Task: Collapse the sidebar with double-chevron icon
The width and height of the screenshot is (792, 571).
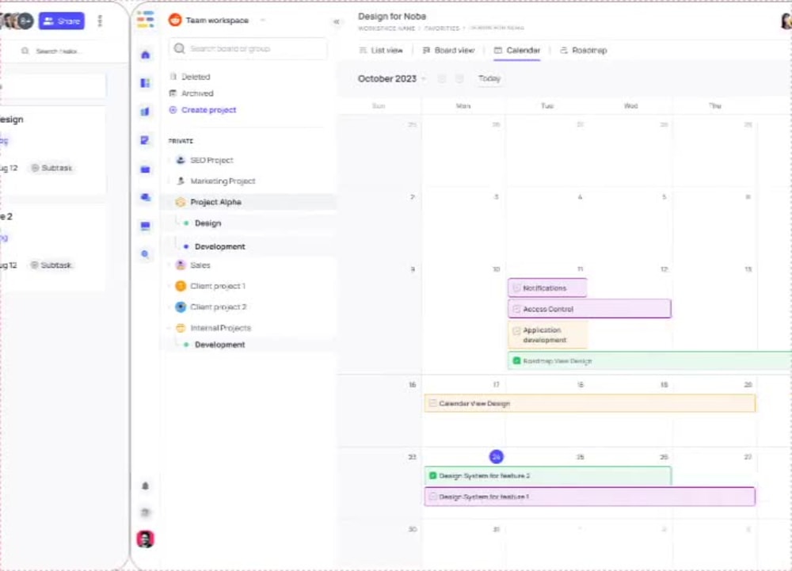Action: [337, 21]
